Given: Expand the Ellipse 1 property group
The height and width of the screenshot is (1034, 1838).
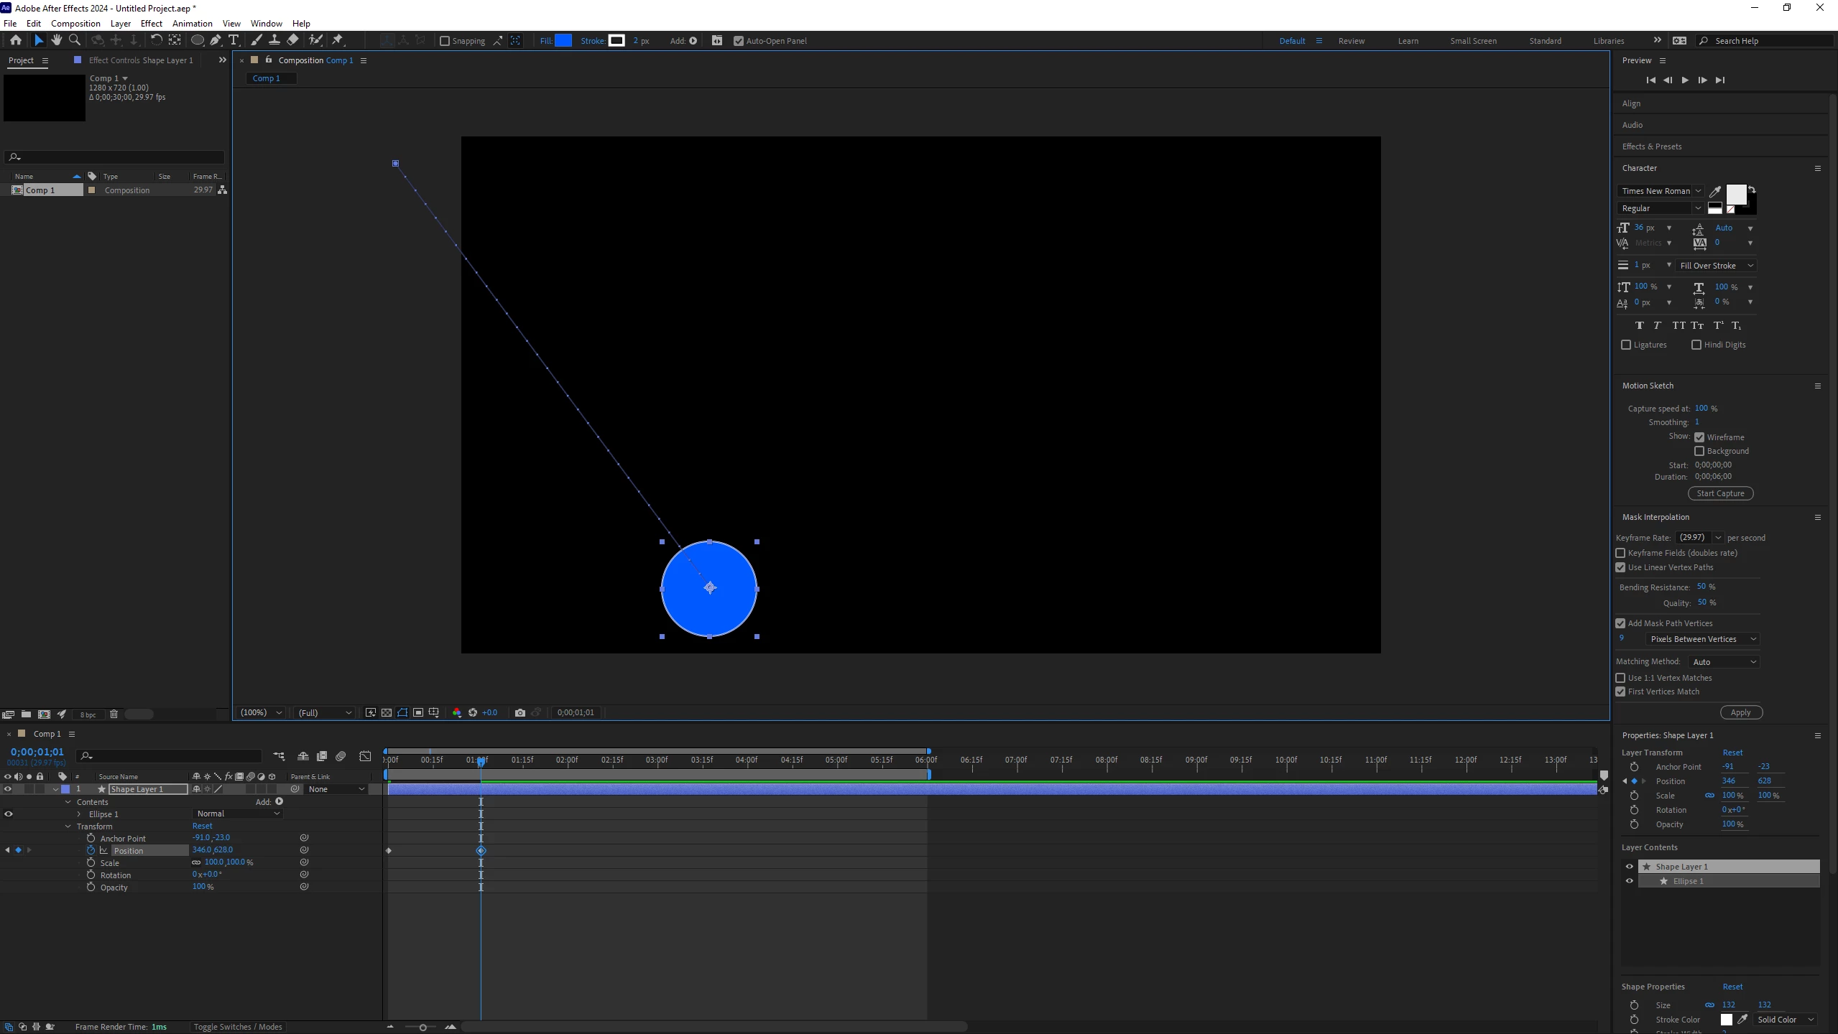Looking at the screenshot, I should point(79,814).
